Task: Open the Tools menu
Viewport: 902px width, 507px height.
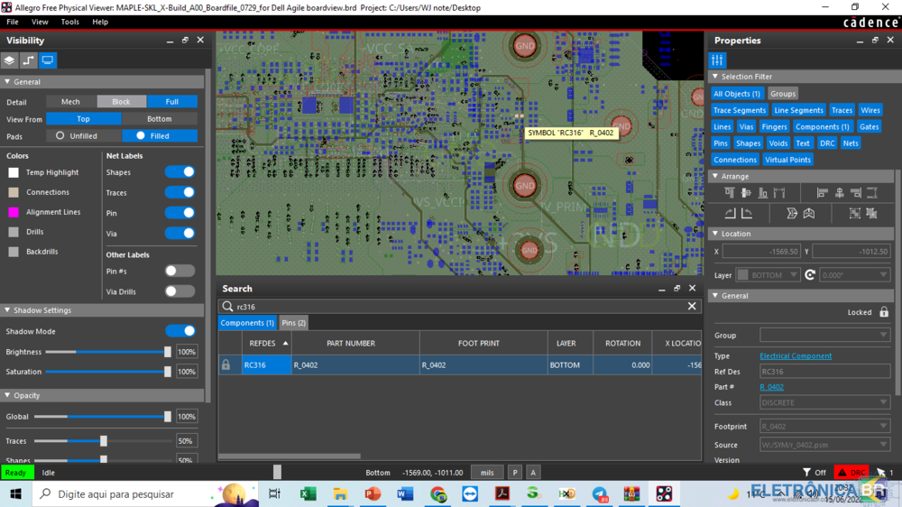Action: click(69, 22)
